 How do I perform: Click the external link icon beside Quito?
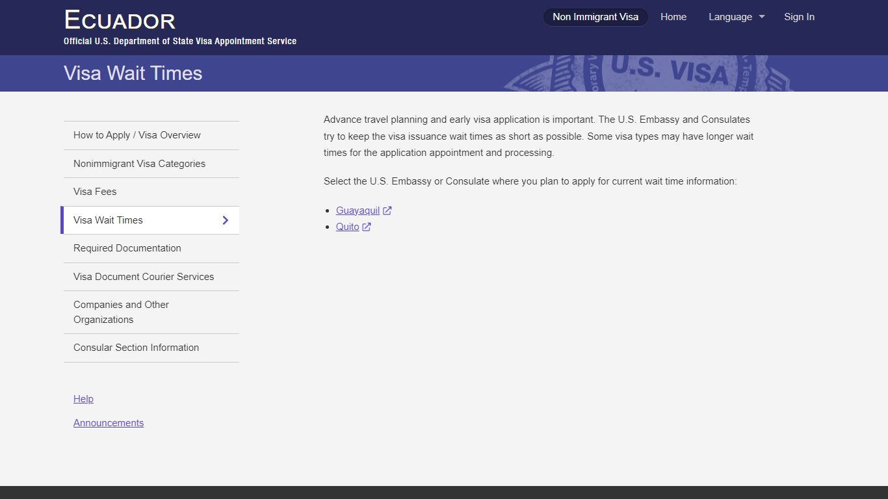click(x=367, y=227)
